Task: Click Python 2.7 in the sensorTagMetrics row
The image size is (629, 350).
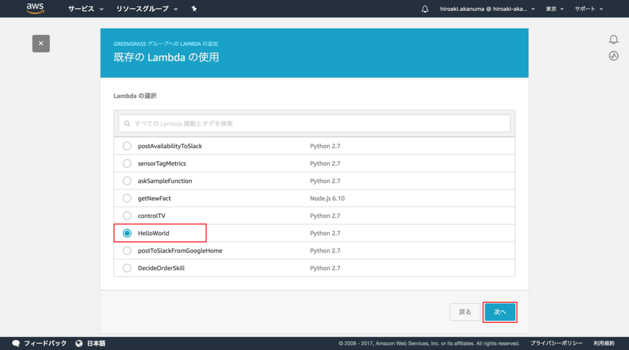Action: (x=325, y=164)
